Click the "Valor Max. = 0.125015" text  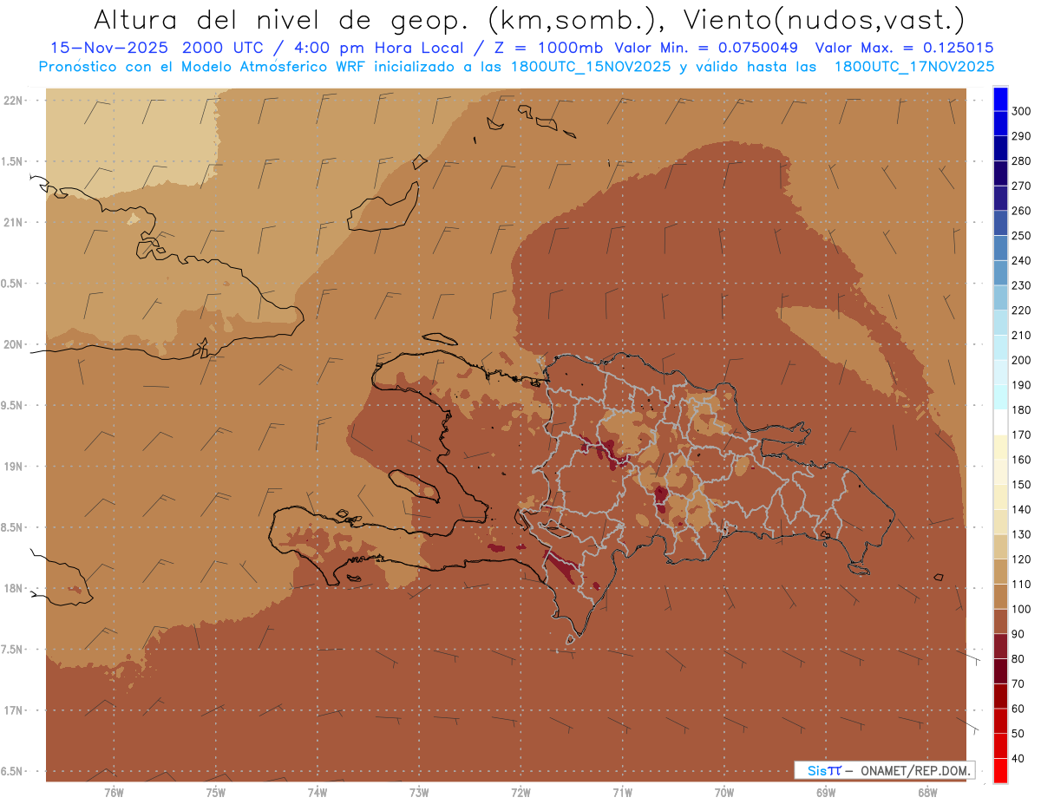point(905,48)
